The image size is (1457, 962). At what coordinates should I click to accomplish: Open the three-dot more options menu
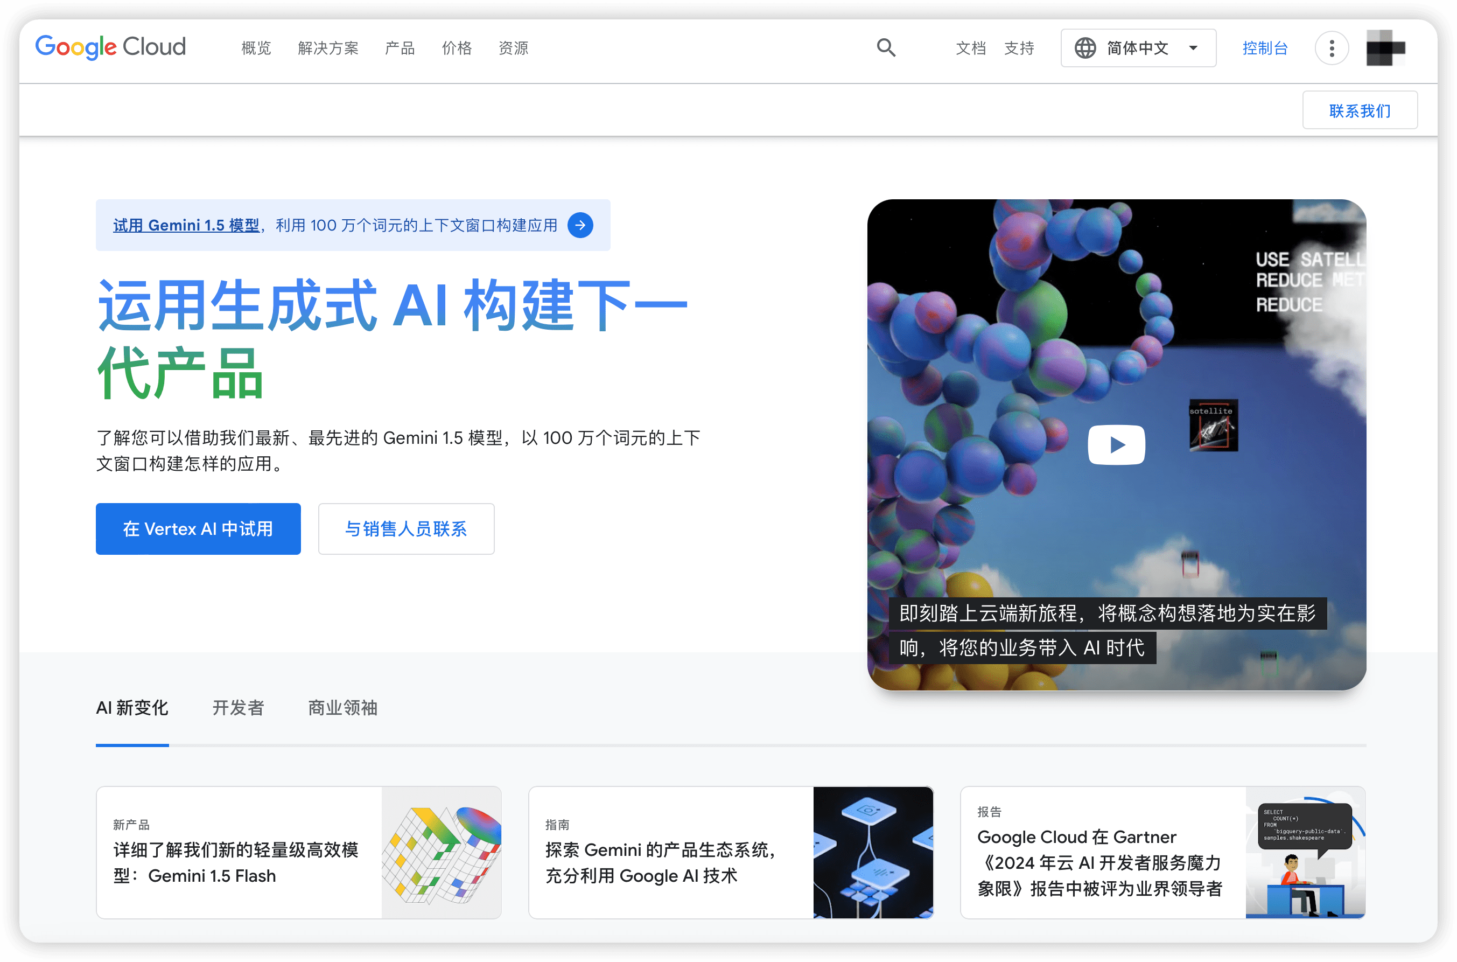pyautogui.click(x=1332, y=48)
